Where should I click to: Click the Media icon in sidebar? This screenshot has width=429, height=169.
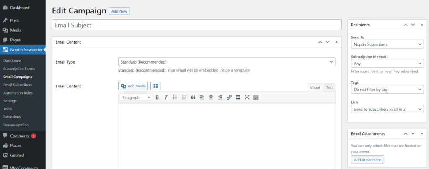pyautogui.click(x=5, y=30)
